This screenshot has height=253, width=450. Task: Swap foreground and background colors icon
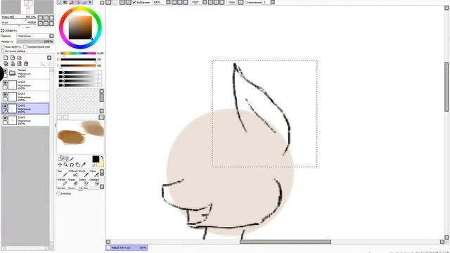click(x=102, y=157)
